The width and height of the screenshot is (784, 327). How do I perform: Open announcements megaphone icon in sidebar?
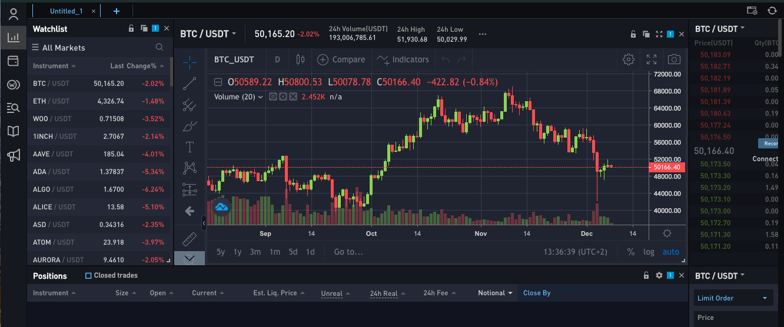[13, 155]
